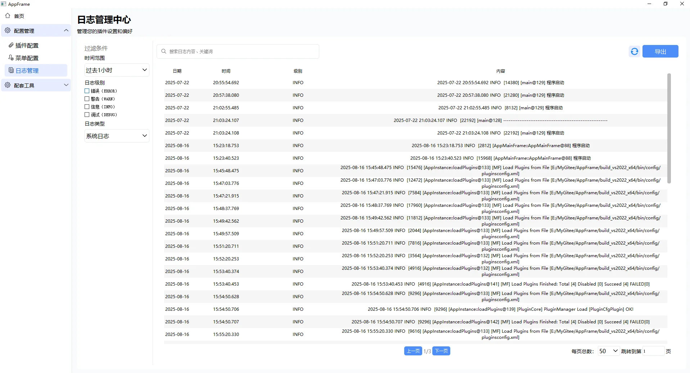Collapse the 配置管理 section chevron
690x373 pixels.
pyautogui.click(x=66, y=31)
